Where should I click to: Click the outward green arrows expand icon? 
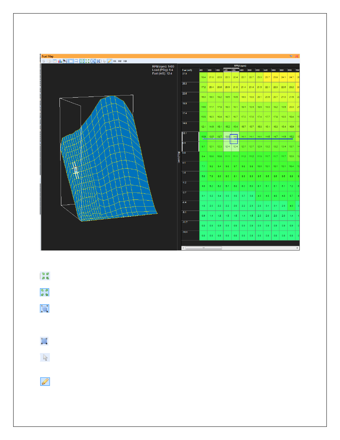(87, 61)
